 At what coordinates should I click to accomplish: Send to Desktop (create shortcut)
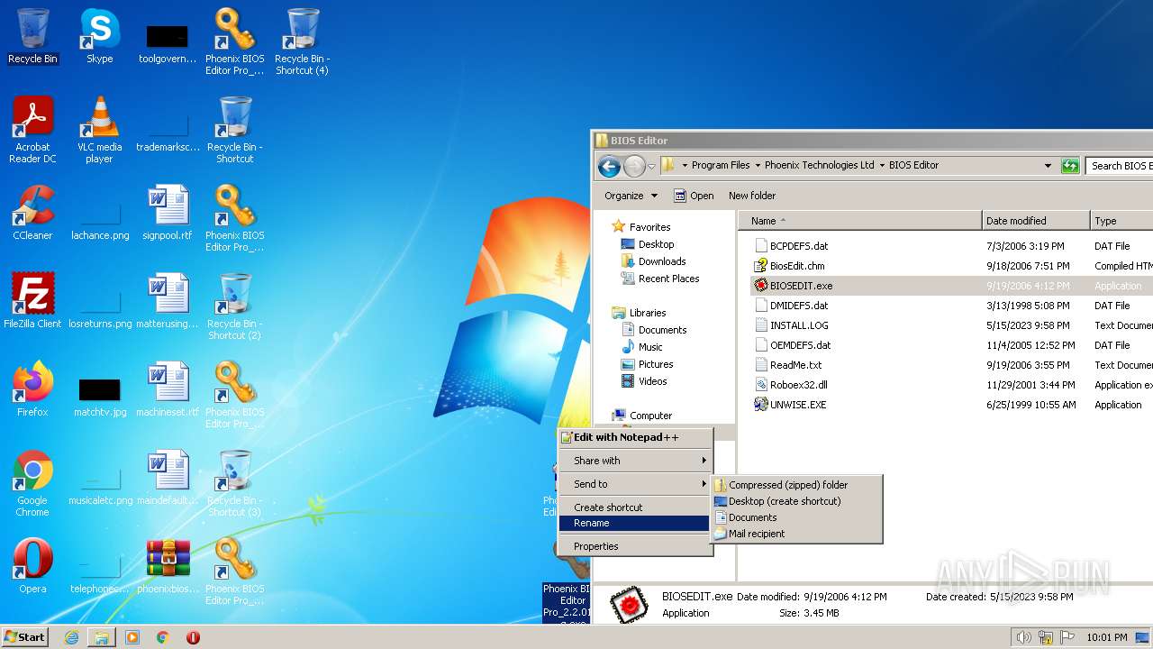coord(796,501)
